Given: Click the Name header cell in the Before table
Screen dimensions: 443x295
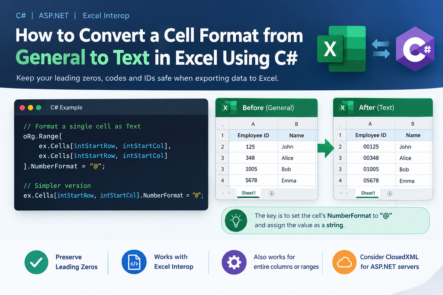Looking at the screenshot, I should 297,135.
